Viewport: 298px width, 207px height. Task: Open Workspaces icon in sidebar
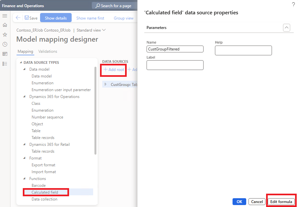point(5,54)
